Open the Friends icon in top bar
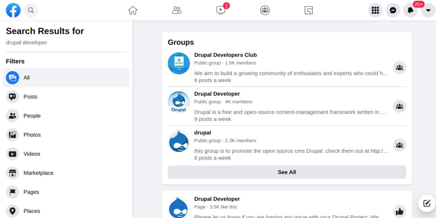 click(177, 10)
